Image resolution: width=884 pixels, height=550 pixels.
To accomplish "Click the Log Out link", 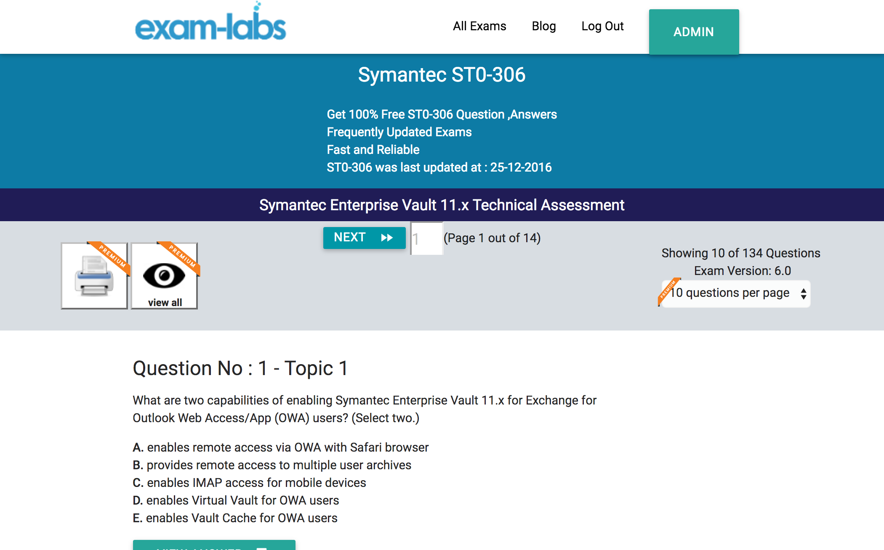I will (602, 26).
